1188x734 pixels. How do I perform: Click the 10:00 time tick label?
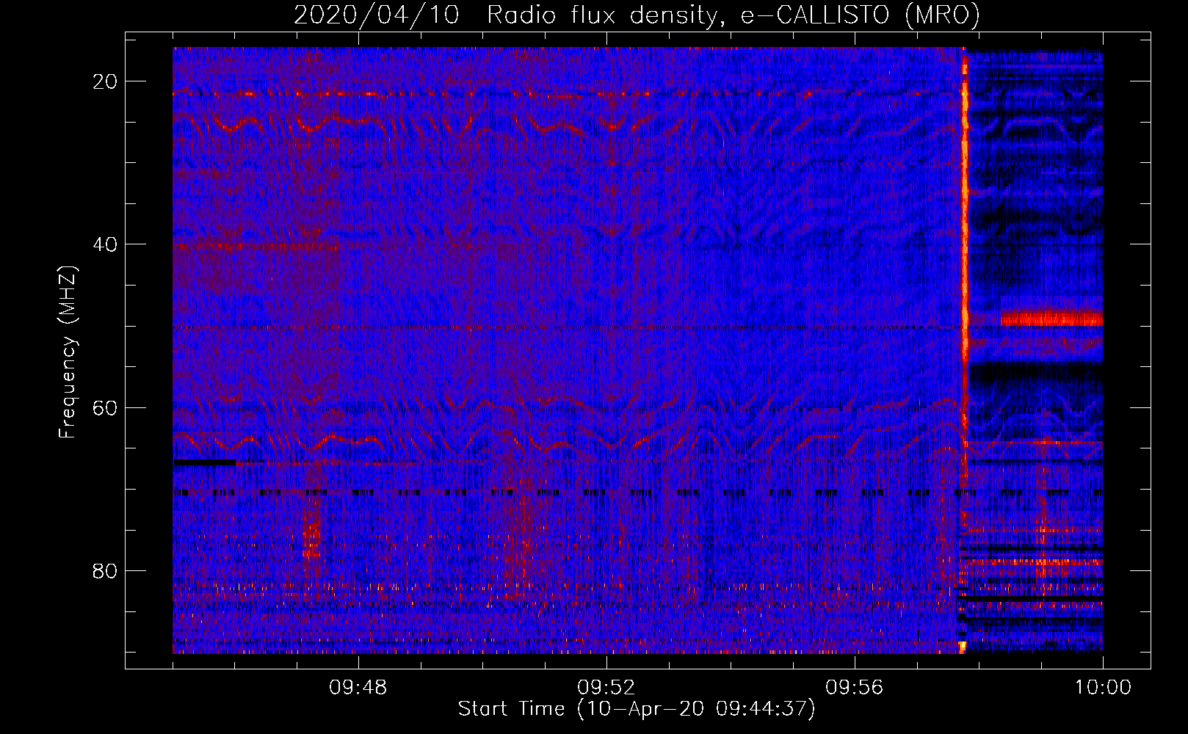click(x=1103, y=688)
